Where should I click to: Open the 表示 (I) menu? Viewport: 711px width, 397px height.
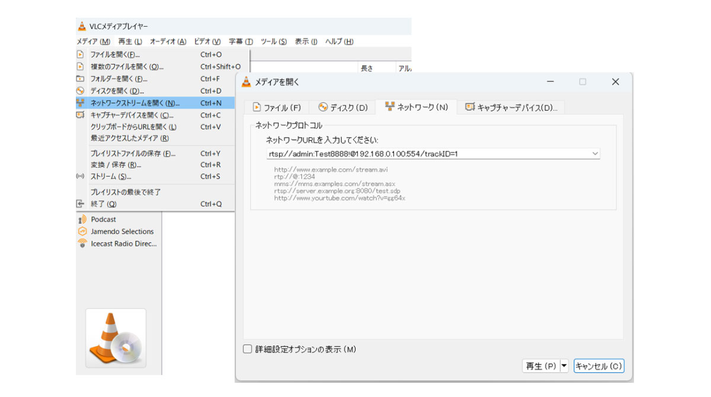point(306,41)
